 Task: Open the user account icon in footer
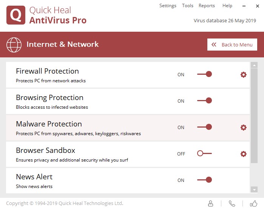(x=211, y=203)
